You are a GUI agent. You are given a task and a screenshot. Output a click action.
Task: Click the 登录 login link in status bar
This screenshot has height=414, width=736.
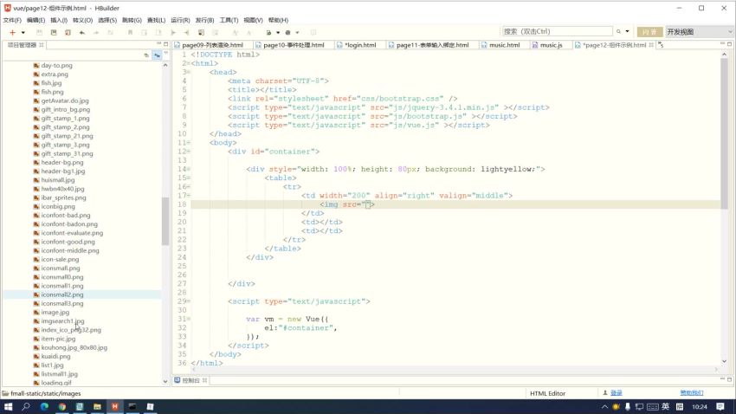(617, 393)
